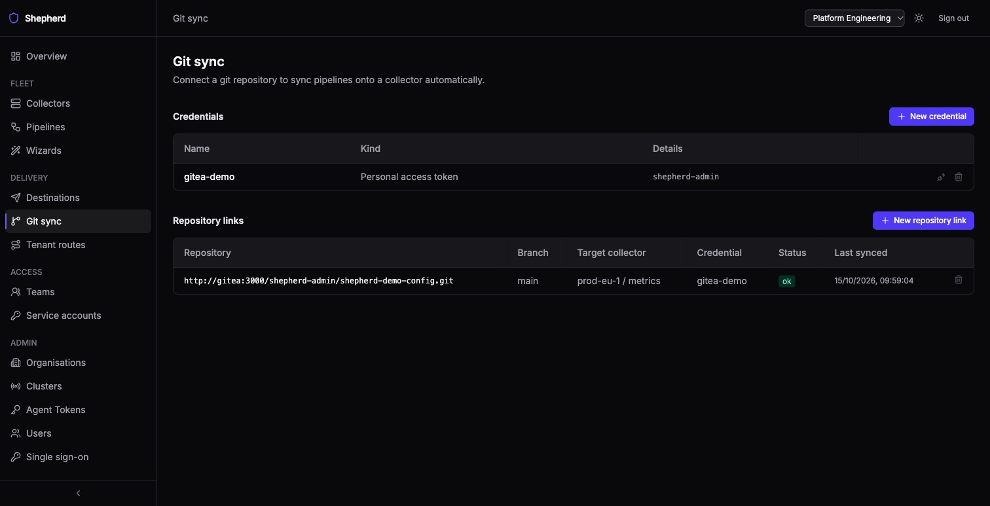Sign out of Shepherd
This screenshot has width=990, height=506.
(x=953, y=18)
